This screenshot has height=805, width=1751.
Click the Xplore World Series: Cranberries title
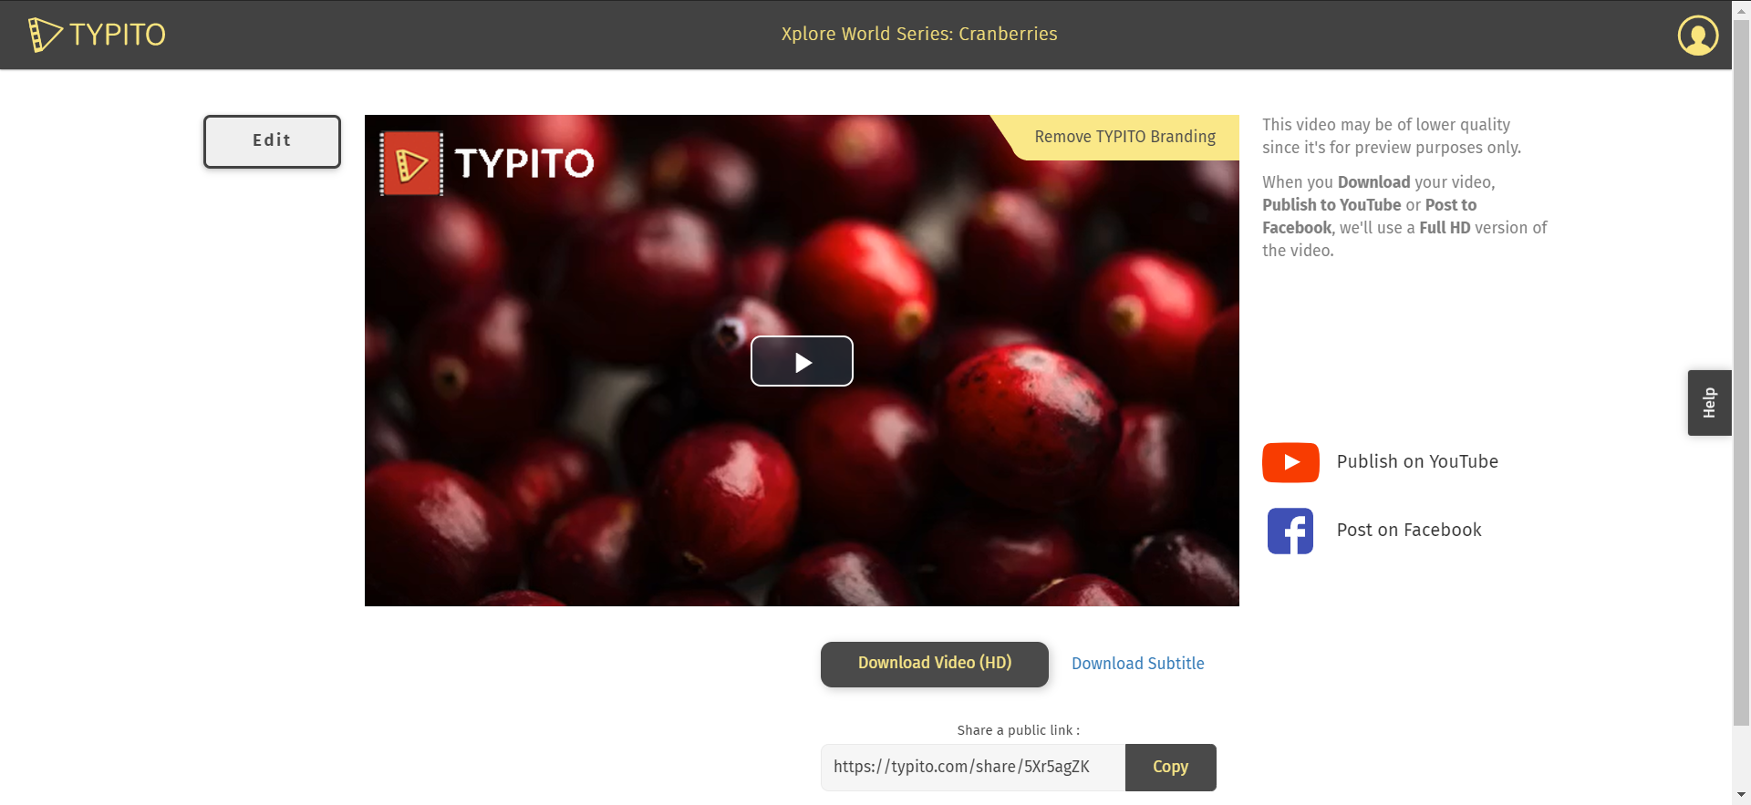pos(919,34)
